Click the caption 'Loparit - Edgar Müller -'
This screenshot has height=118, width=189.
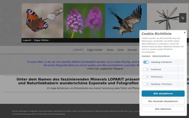tap(37, 40)
